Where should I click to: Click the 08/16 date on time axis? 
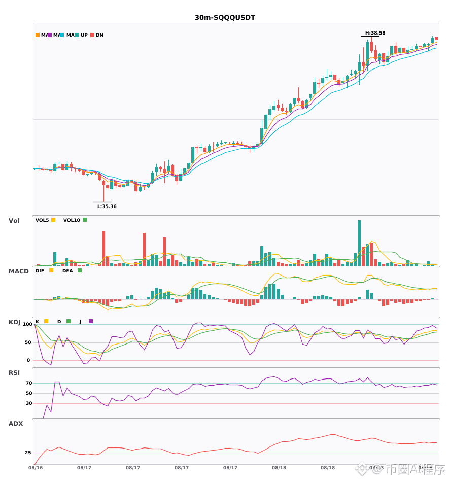pos(36,468)
